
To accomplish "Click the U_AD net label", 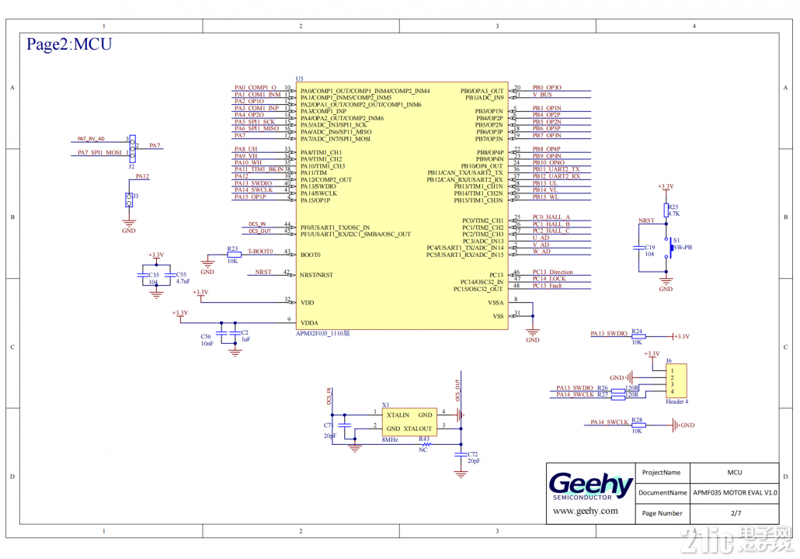I will [x=541, y=238].
